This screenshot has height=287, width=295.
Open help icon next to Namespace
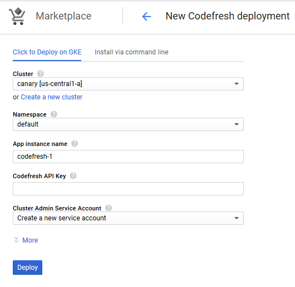pyautogui.click(x=54, y=114)
